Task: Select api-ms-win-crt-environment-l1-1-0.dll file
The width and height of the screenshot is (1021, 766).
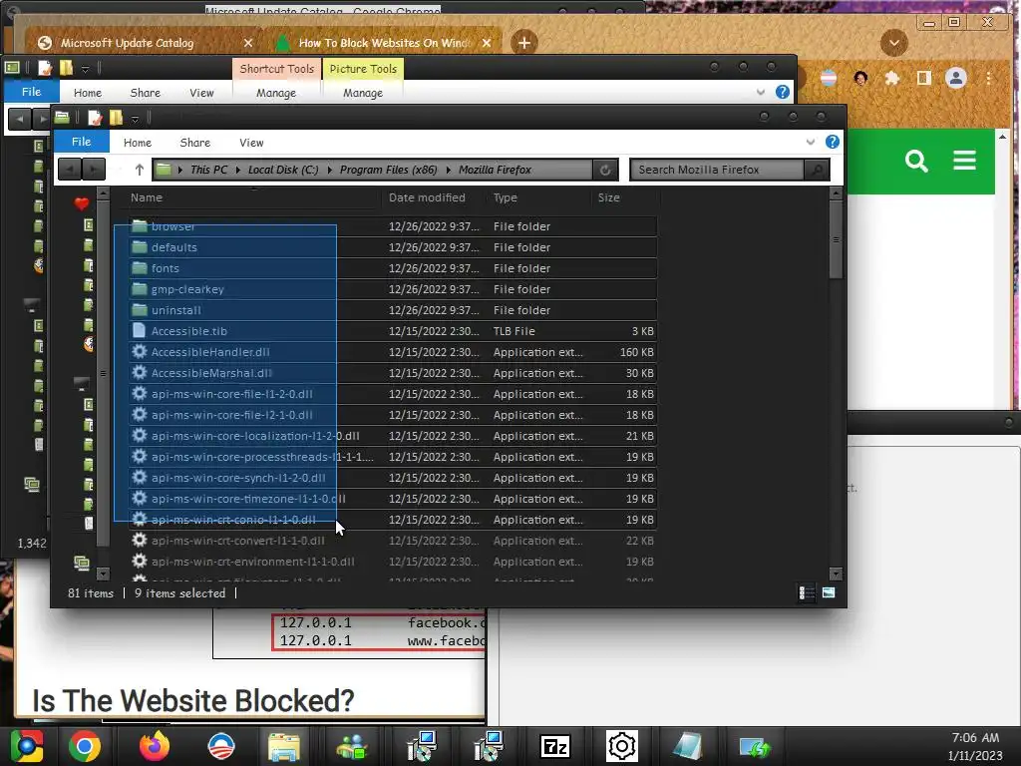Action: [393, 562]
